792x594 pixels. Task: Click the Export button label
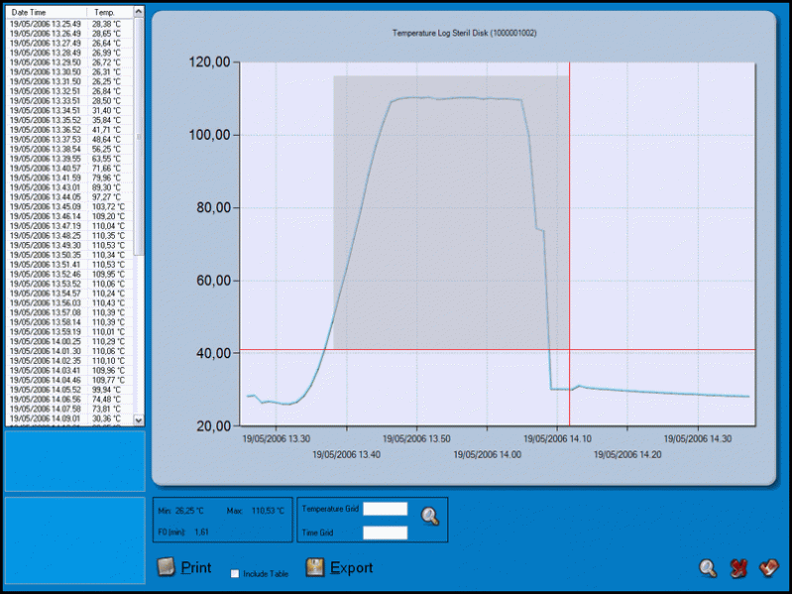click(x=351, y=568)
